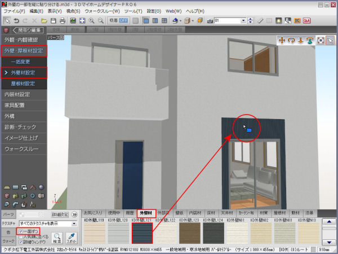
Task: Select the スポイト eyedropper tool
Action: point(72,237)
